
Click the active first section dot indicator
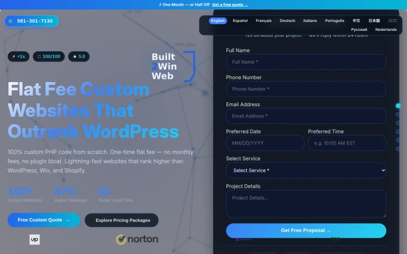[x=398, y=106]
